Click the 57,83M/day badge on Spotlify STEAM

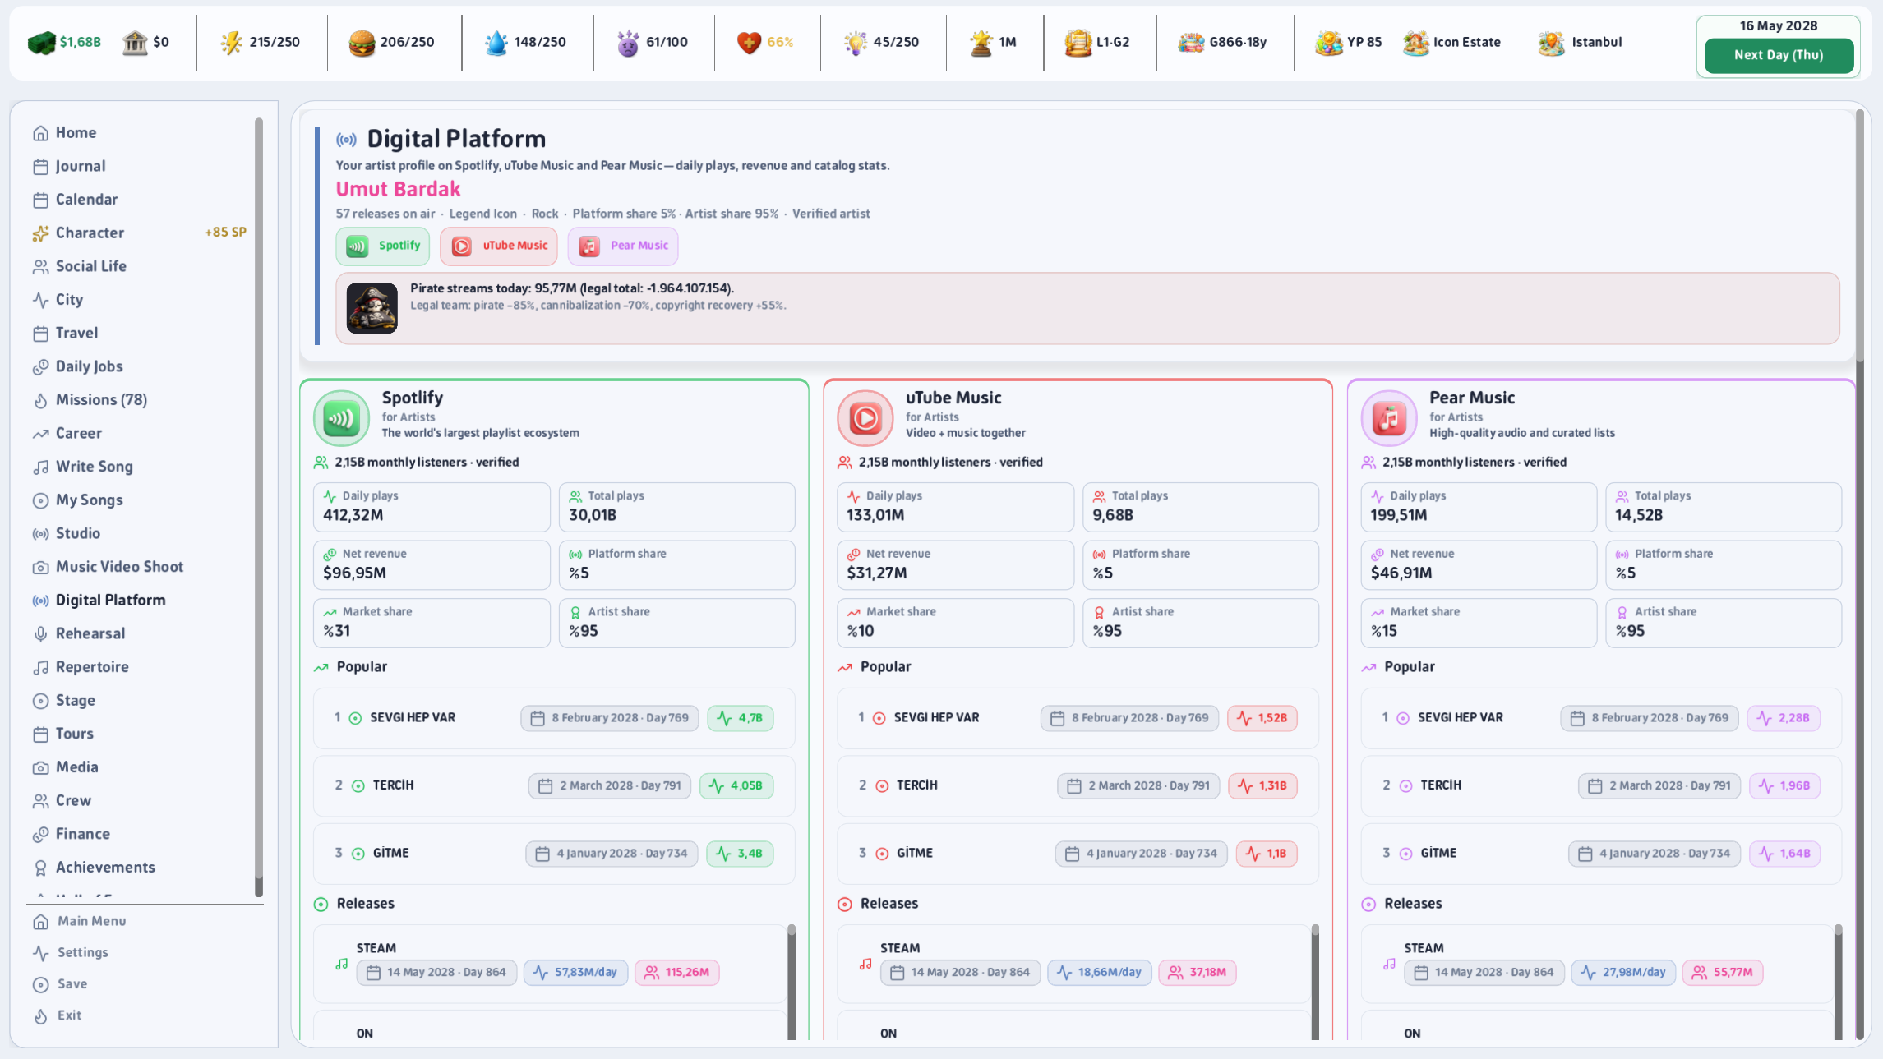(575, 973)
